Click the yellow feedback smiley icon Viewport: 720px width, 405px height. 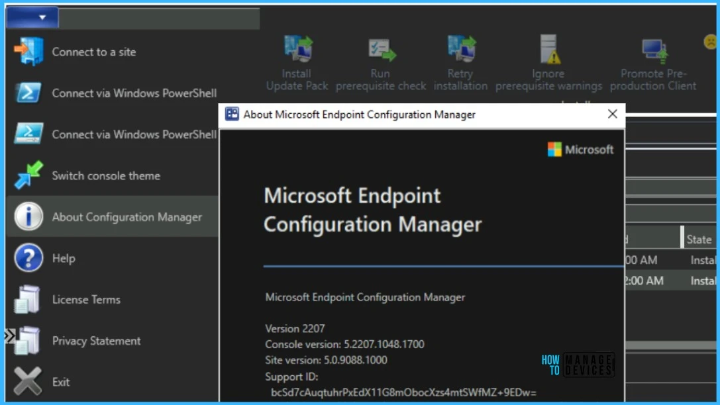click(x=710, y=42)
